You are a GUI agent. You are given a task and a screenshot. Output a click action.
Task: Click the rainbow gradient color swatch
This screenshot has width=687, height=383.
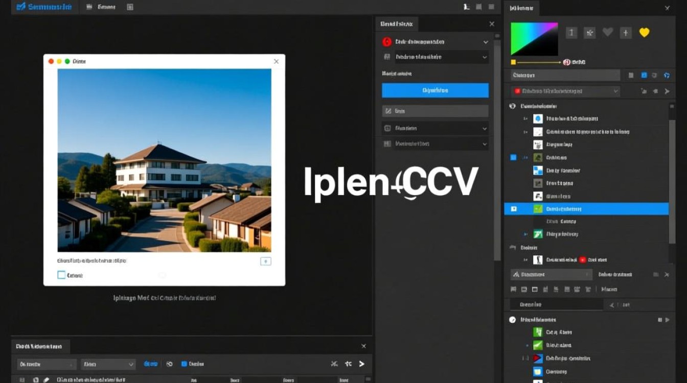[x=533, y=39]
